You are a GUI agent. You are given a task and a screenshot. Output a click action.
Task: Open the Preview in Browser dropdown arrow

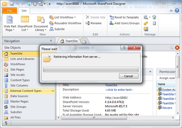(x=45, y=4)
